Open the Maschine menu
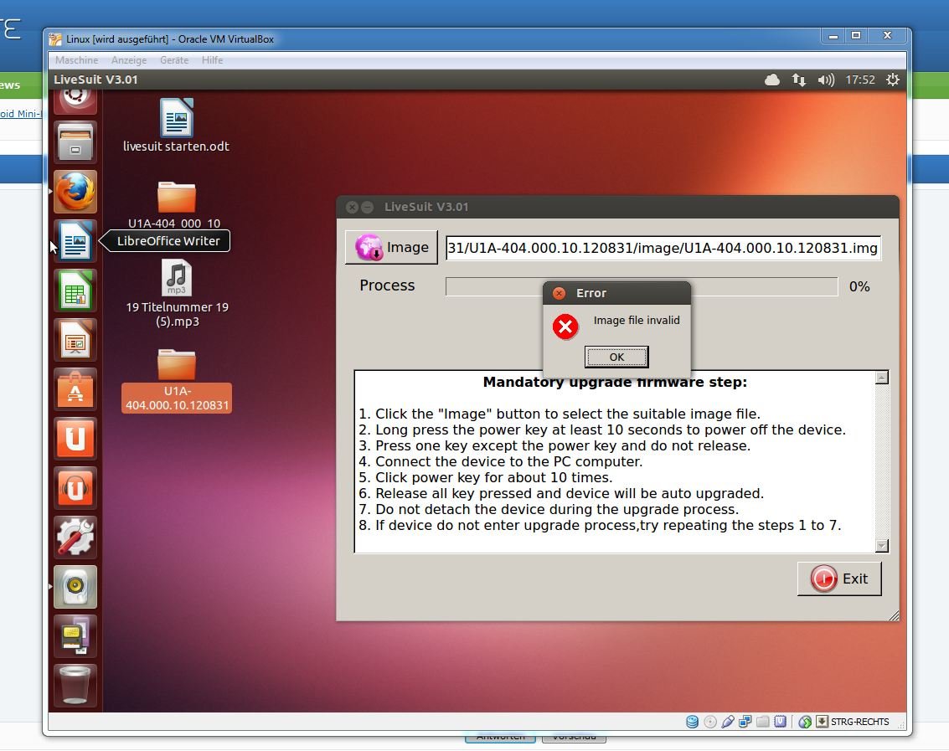Viewport: 949px width, 751px height. (76, 60)
